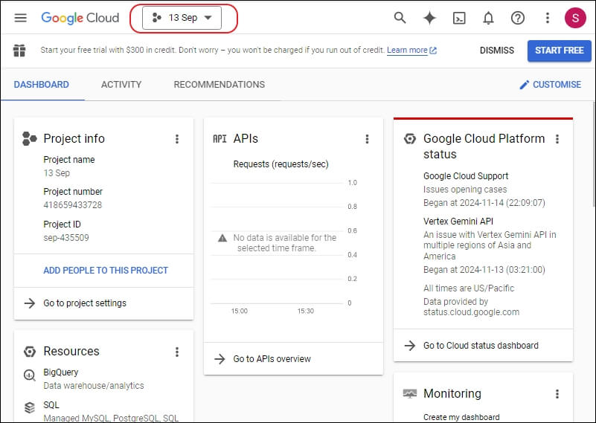This screenshot has width=596, height=423.
Task: Open BigQuery resource
Action: coord(61,372)
